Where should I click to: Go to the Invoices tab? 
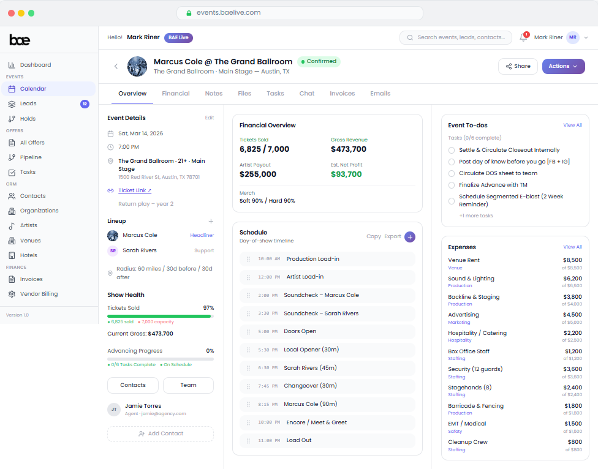[x=342, y=94]
